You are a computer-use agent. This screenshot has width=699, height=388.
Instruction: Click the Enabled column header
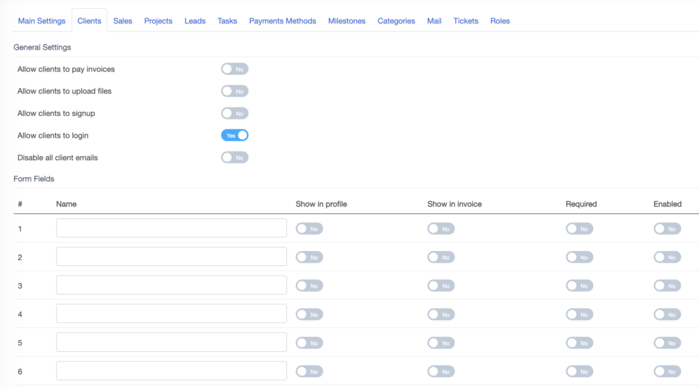[x=668, y=204]
